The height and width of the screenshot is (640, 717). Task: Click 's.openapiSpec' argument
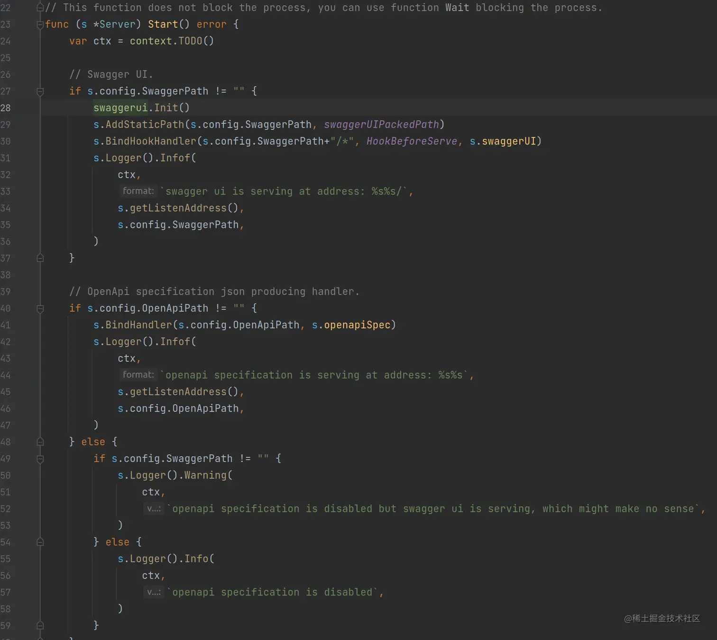coord(351,325)
